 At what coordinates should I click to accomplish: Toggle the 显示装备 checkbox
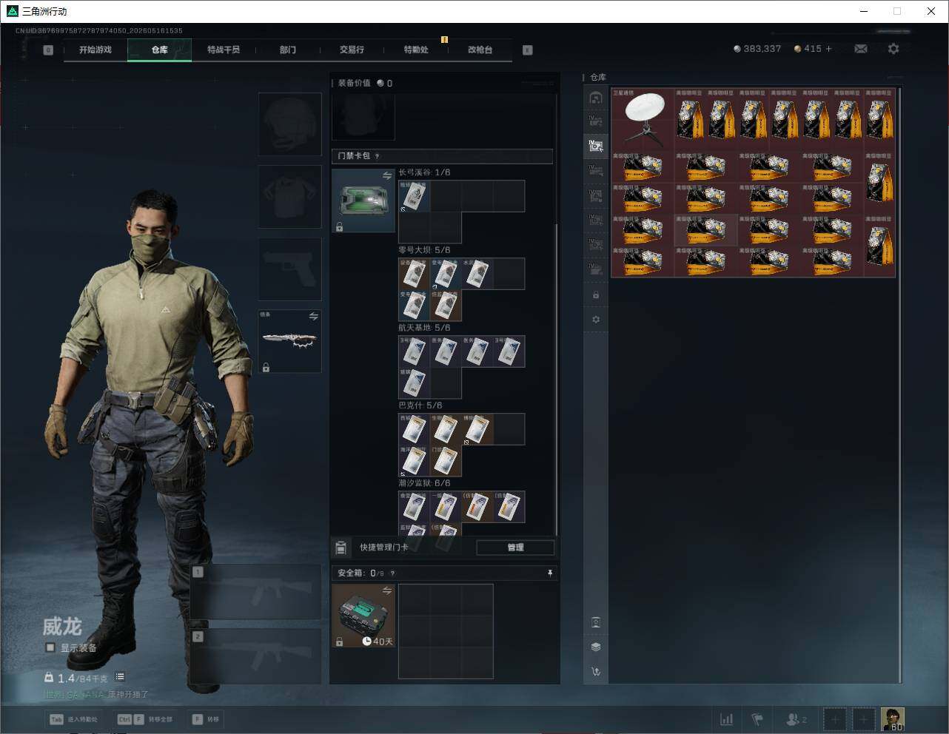(50, 647)
